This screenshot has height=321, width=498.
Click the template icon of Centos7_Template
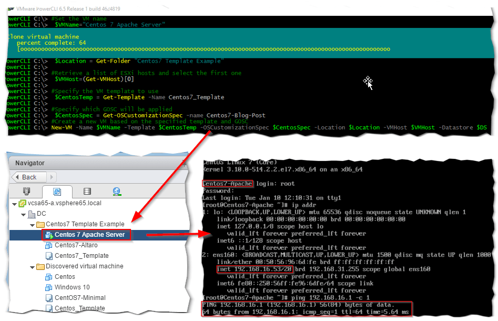(49, 256)
